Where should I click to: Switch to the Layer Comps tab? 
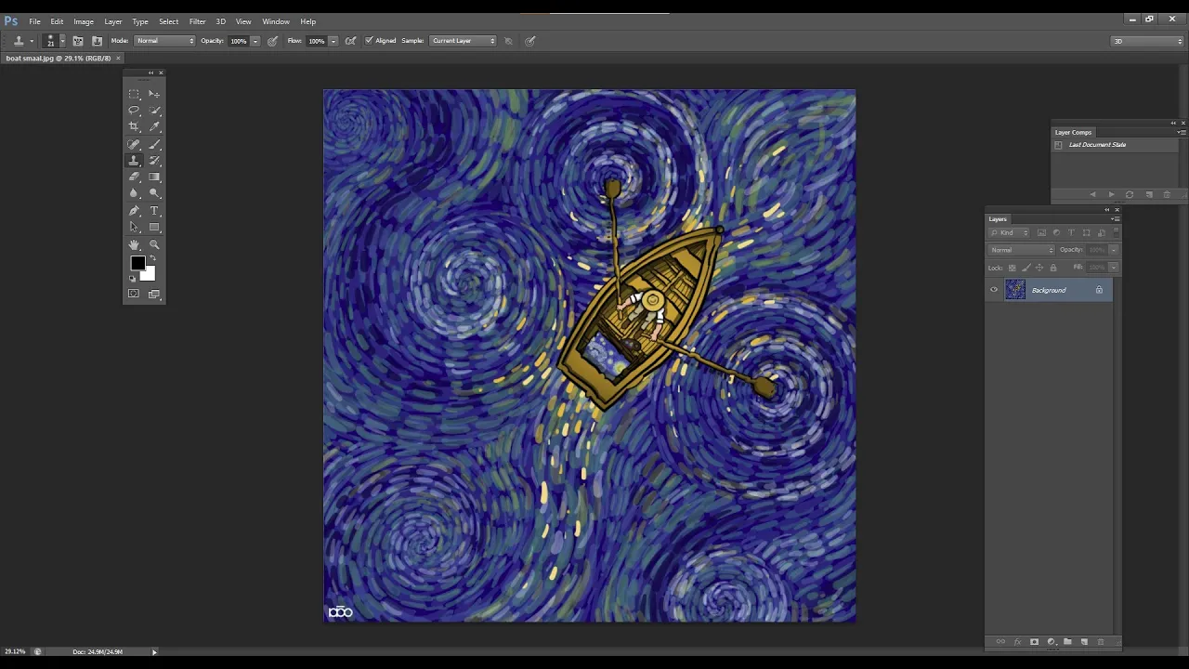[1073, 133]
